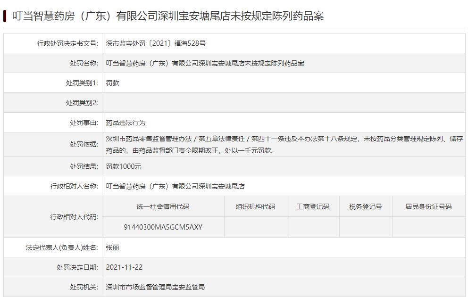Screen dimensions: 468x297
Task: Select the value 药品违法行为
Action: tap(125, 123)
